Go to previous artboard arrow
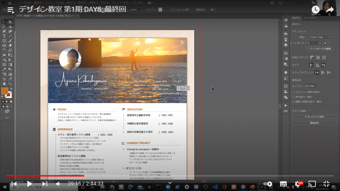 tap(325, 43)
